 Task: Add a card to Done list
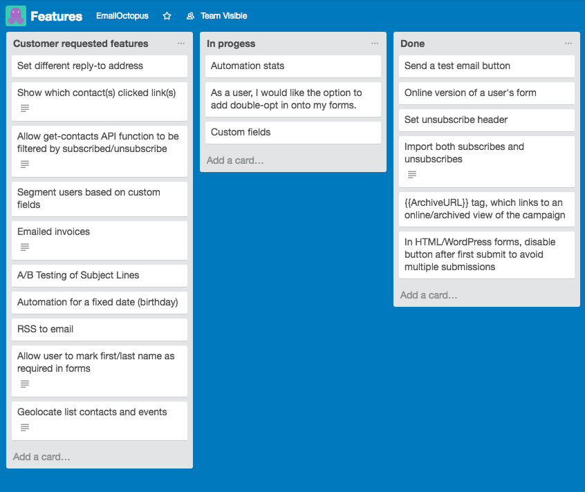pos(429,295)
